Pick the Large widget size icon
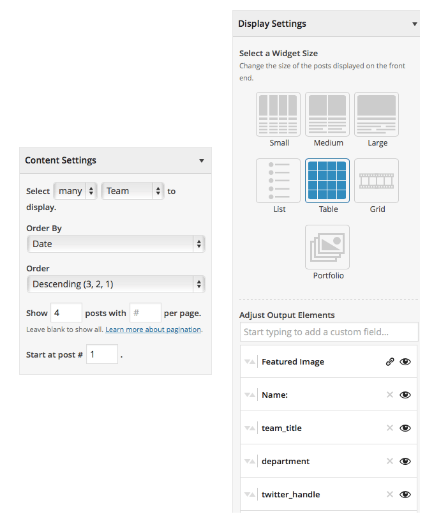Screen dimensions: 441x521 point(377,114)
